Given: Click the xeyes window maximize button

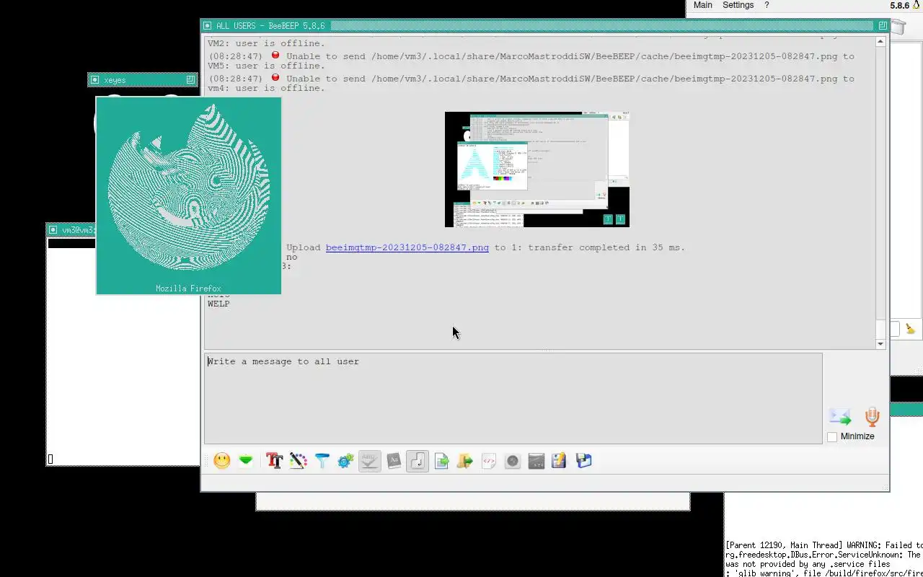Looking at the screenshot, I should pyautogui.click(x=190, y=79).
